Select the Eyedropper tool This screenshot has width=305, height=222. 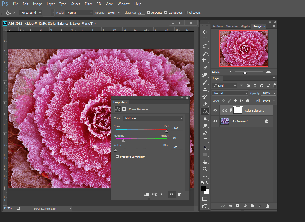pos(205,68)
